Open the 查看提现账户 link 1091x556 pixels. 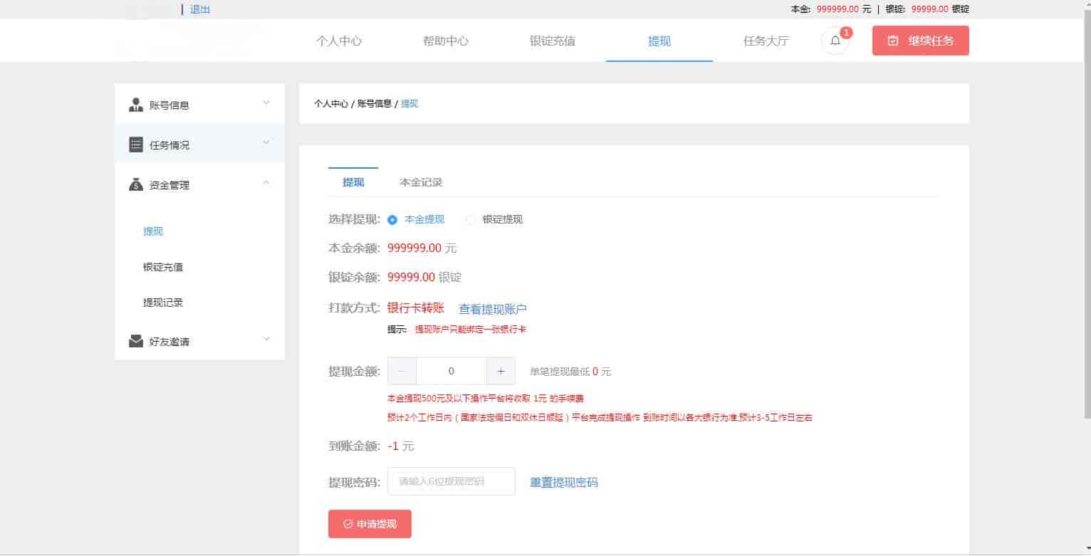tap(492, 309)
